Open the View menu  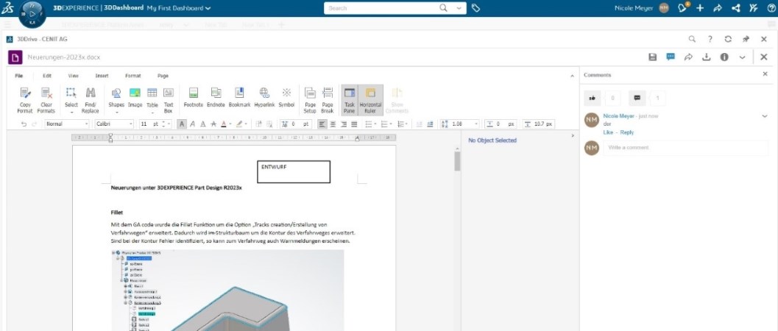pyautogui.click(x=74, y=76)
